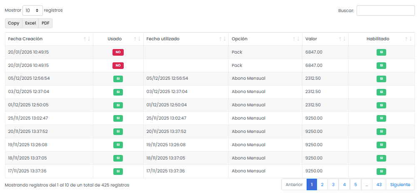417x194 pixels.
Task: Click the Usado SI badge in the 19/11/2025 row
Action: point(118,145)
